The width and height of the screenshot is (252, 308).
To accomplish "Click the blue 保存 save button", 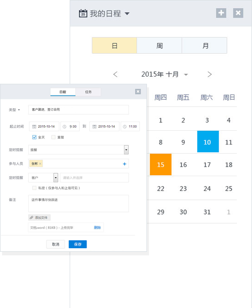I will pos(78,244).
